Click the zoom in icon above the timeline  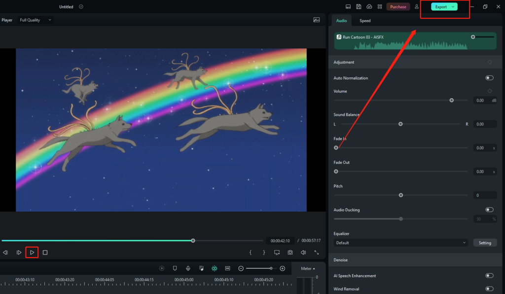click(x=282, y=268)
